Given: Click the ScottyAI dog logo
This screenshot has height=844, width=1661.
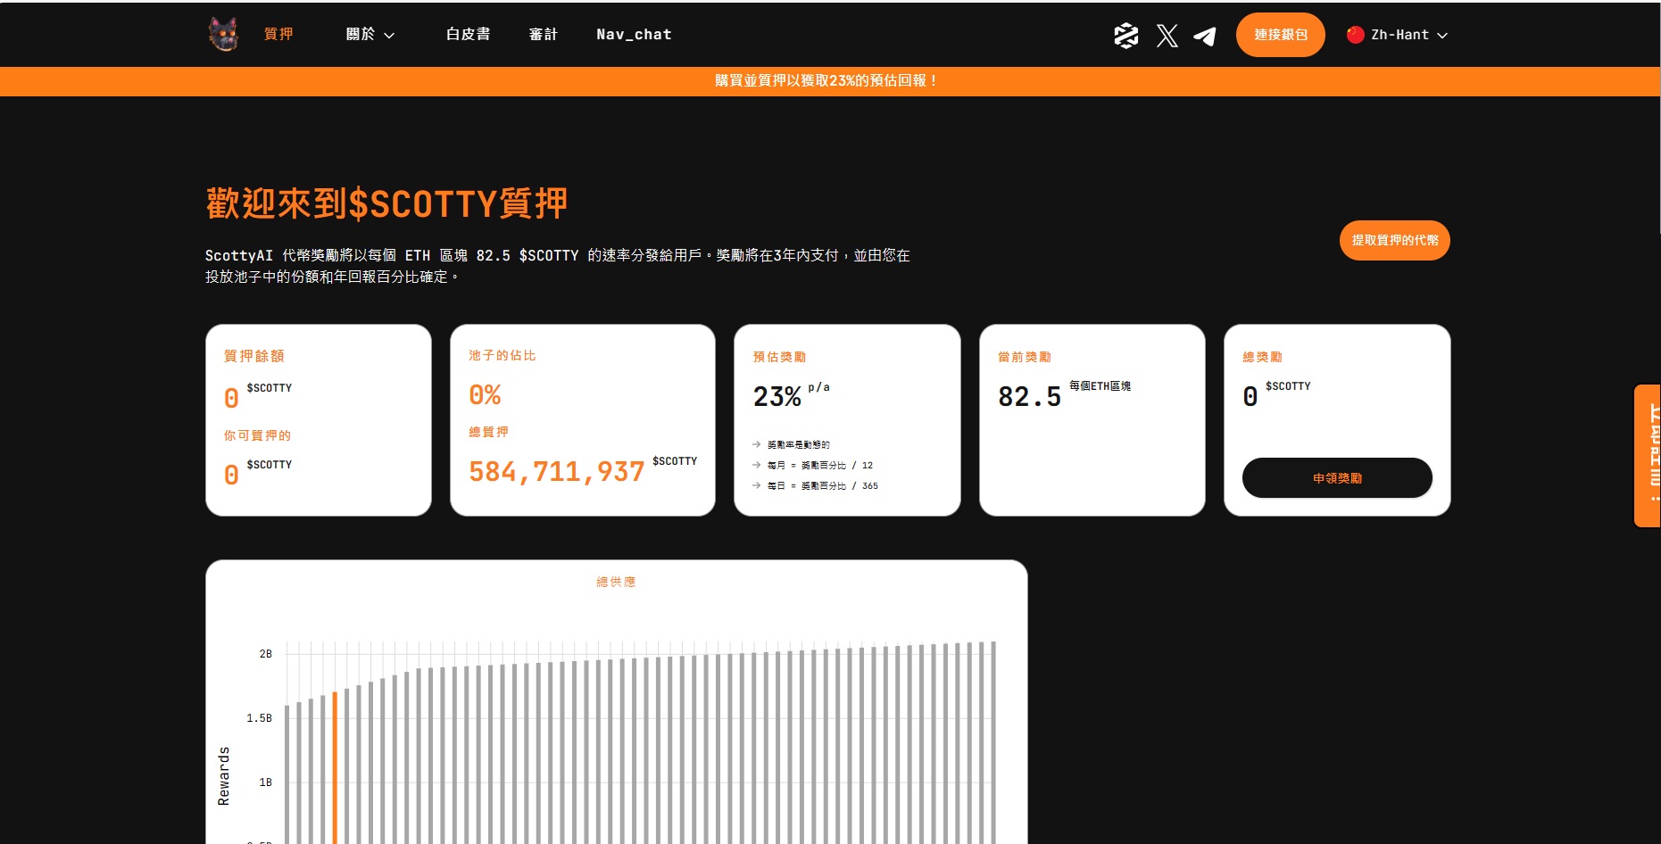Looking at the screenshot, I should tap(223, 35).
